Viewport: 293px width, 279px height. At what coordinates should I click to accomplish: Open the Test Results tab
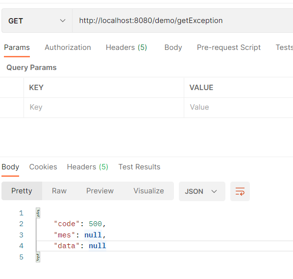140,167
